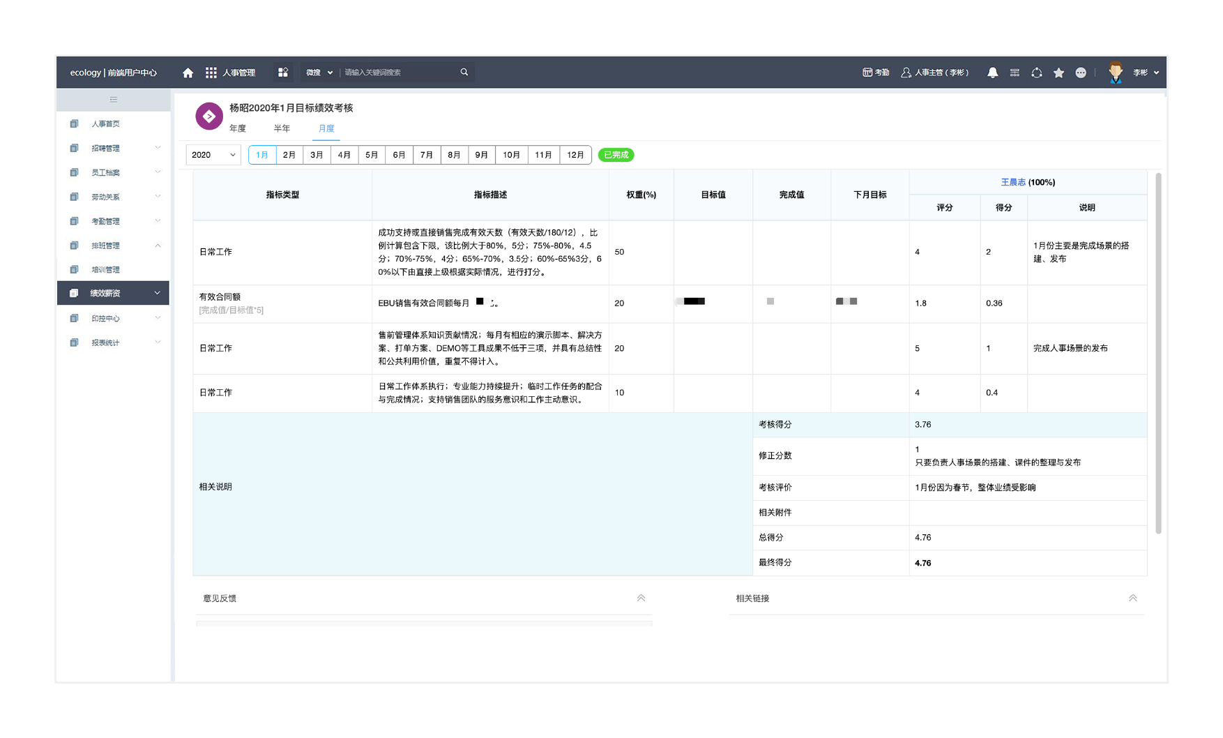Click the star favorites icon
Screen dimensions: 1223x738
1058,73
